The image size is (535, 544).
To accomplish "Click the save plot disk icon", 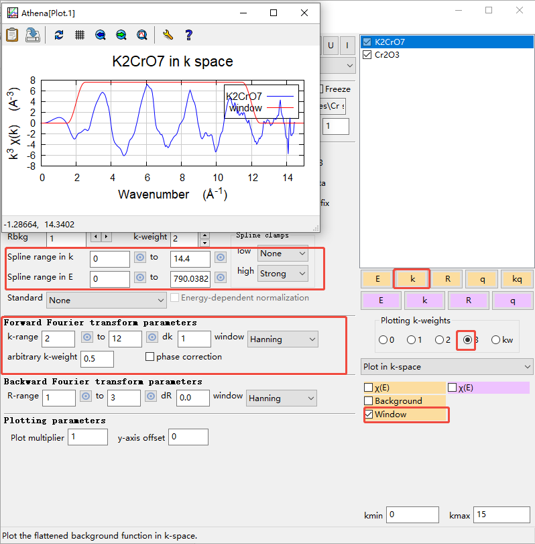I will click(32, 35).
